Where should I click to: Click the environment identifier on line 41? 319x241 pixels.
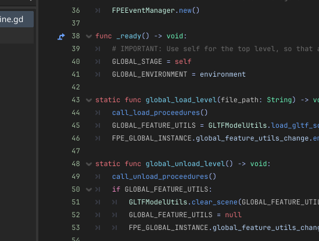(223, 74)
